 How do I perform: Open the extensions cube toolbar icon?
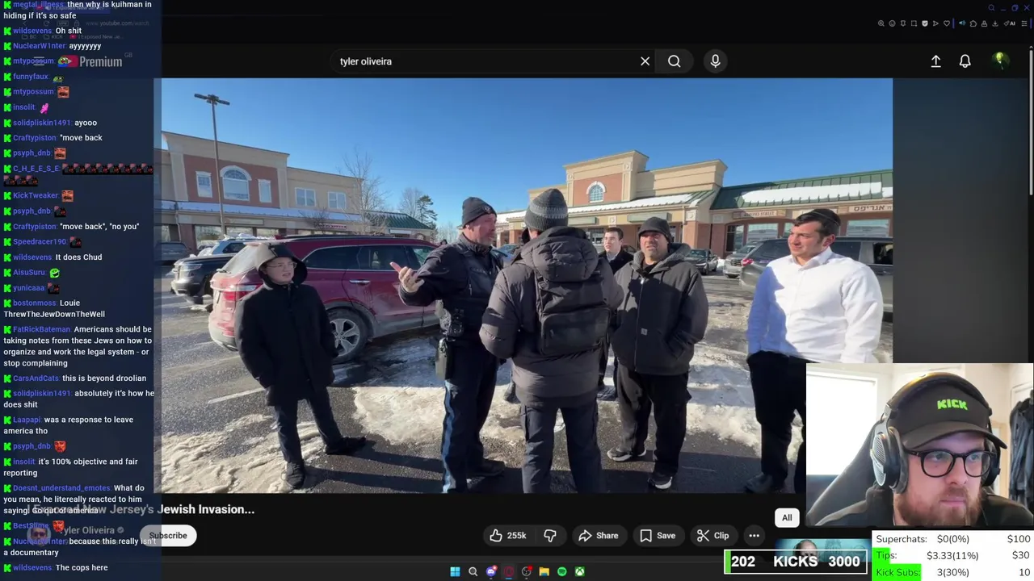973,23
